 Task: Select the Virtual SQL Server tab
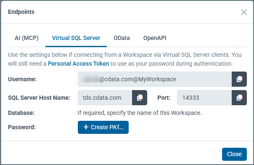pyautogui.click(x=76, y=38)
